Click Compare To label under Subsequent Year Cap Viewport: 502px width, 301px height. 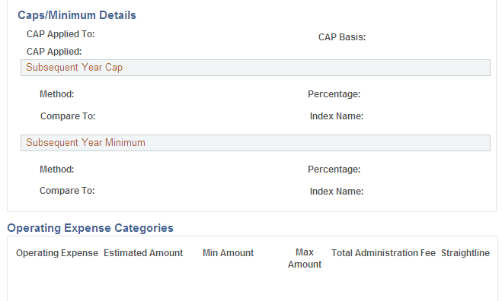point(68,116)
